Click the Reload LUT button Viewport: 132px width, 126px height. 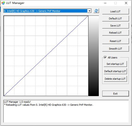(115, 33)
